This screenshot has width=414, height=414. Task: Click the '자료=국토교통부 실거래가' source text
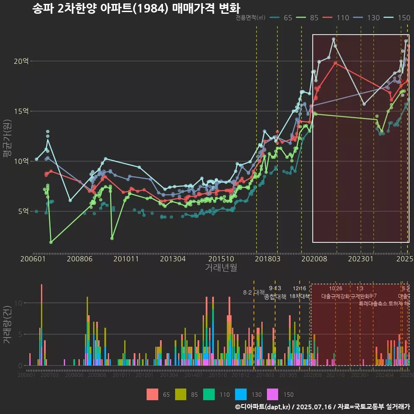373,407
